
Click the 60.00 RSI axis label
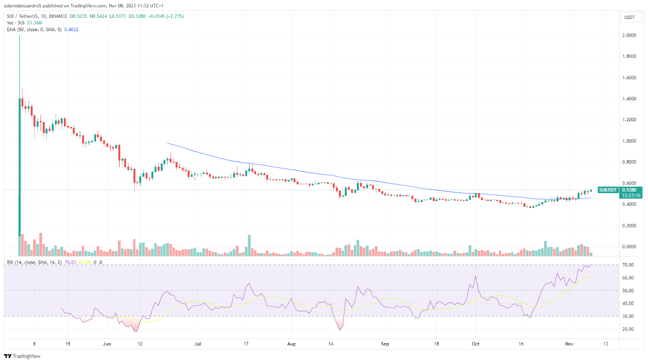(x=628, y=278)
